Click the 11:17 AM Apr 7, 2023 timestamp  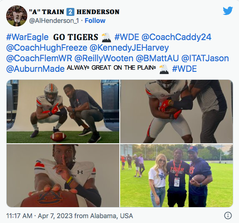coord(70,216)
